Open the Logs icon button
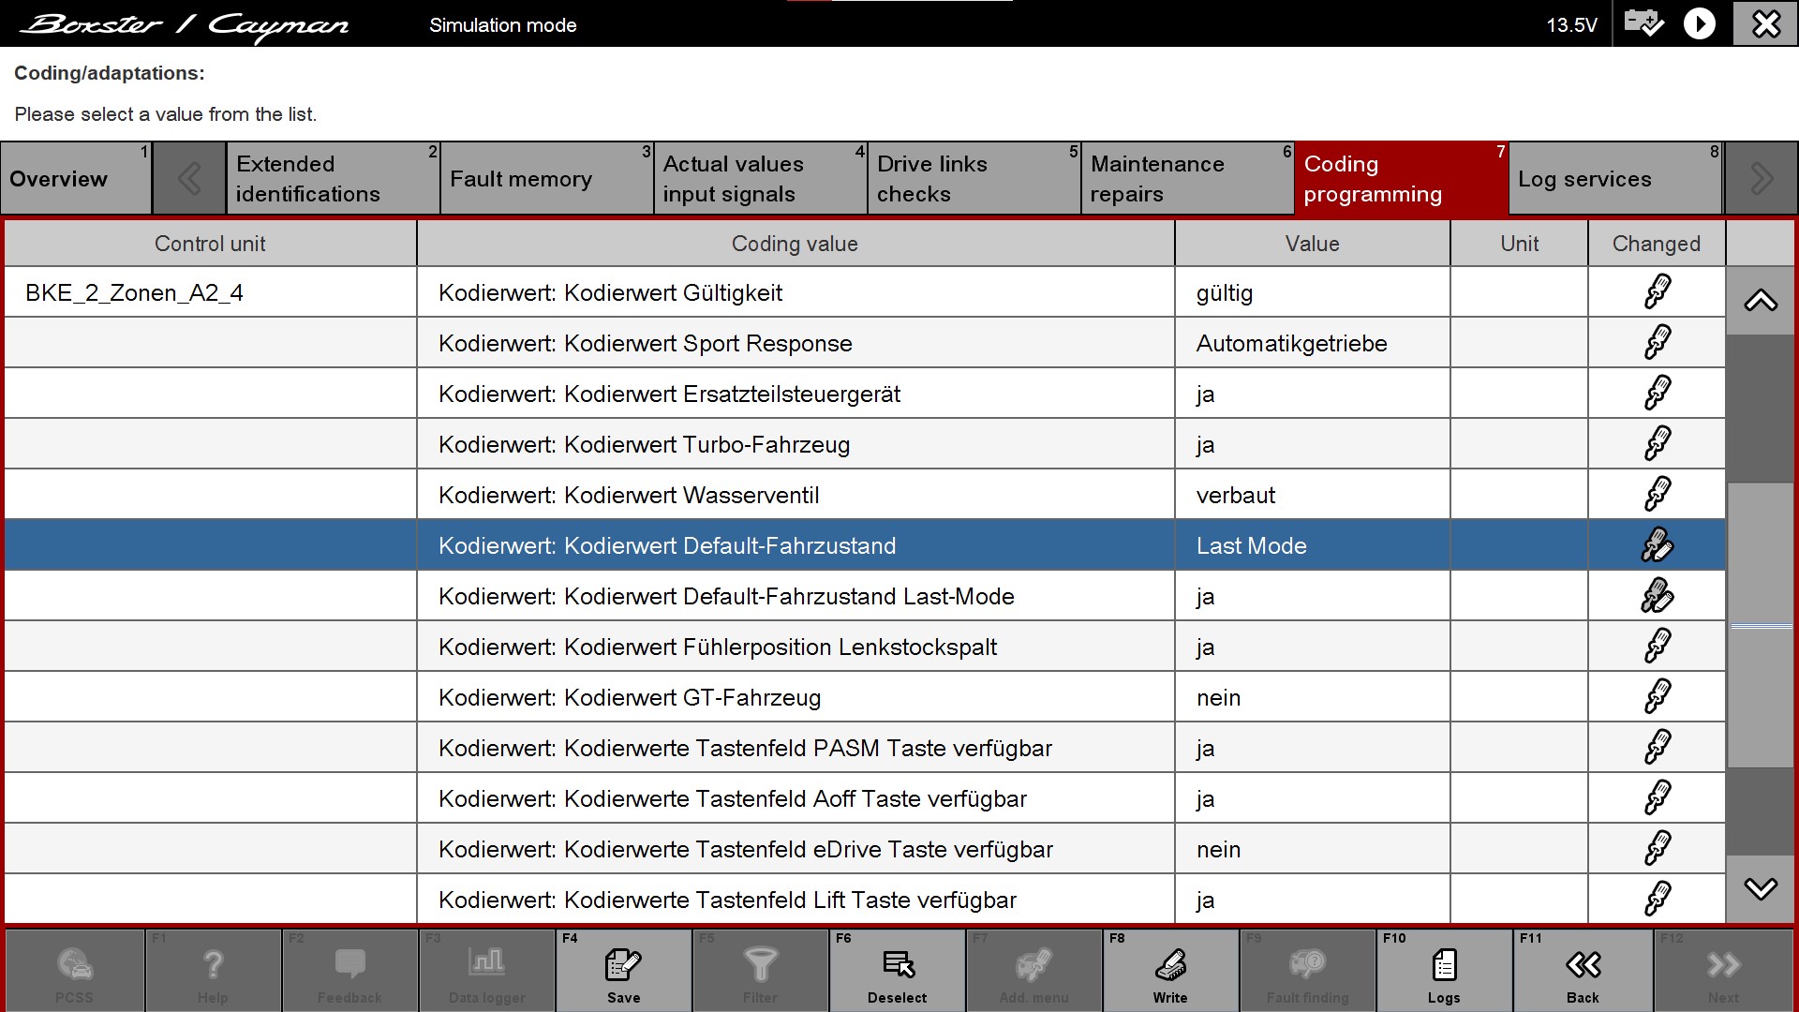The height and width of the screenshot is (1012, 1799). [1443, 965]
